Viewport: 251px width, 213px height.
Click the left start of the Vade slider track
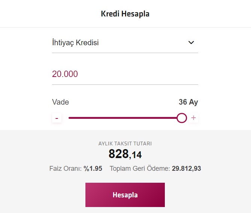pyautogui.click(x=69, y=118)
